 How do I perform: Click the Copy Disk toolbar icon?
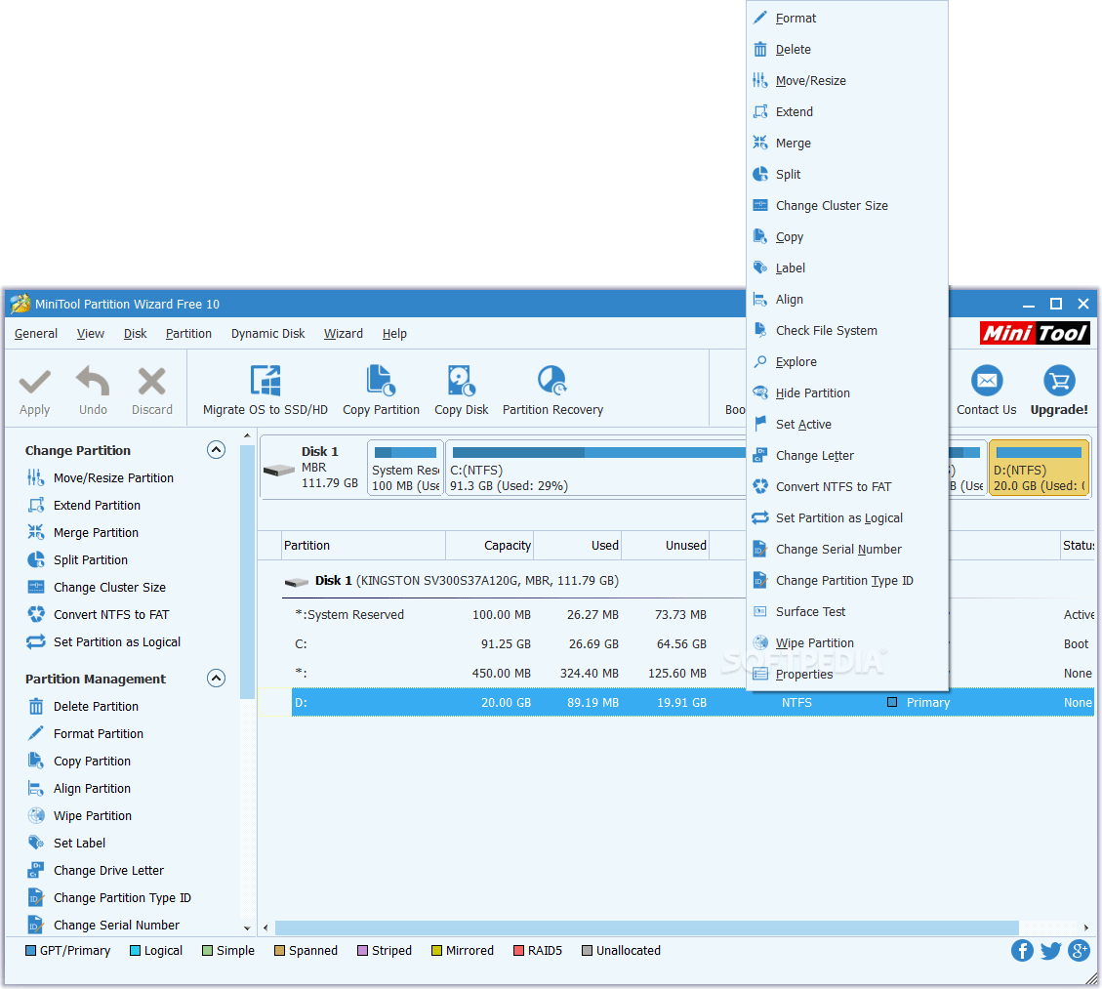click(461, 381)
